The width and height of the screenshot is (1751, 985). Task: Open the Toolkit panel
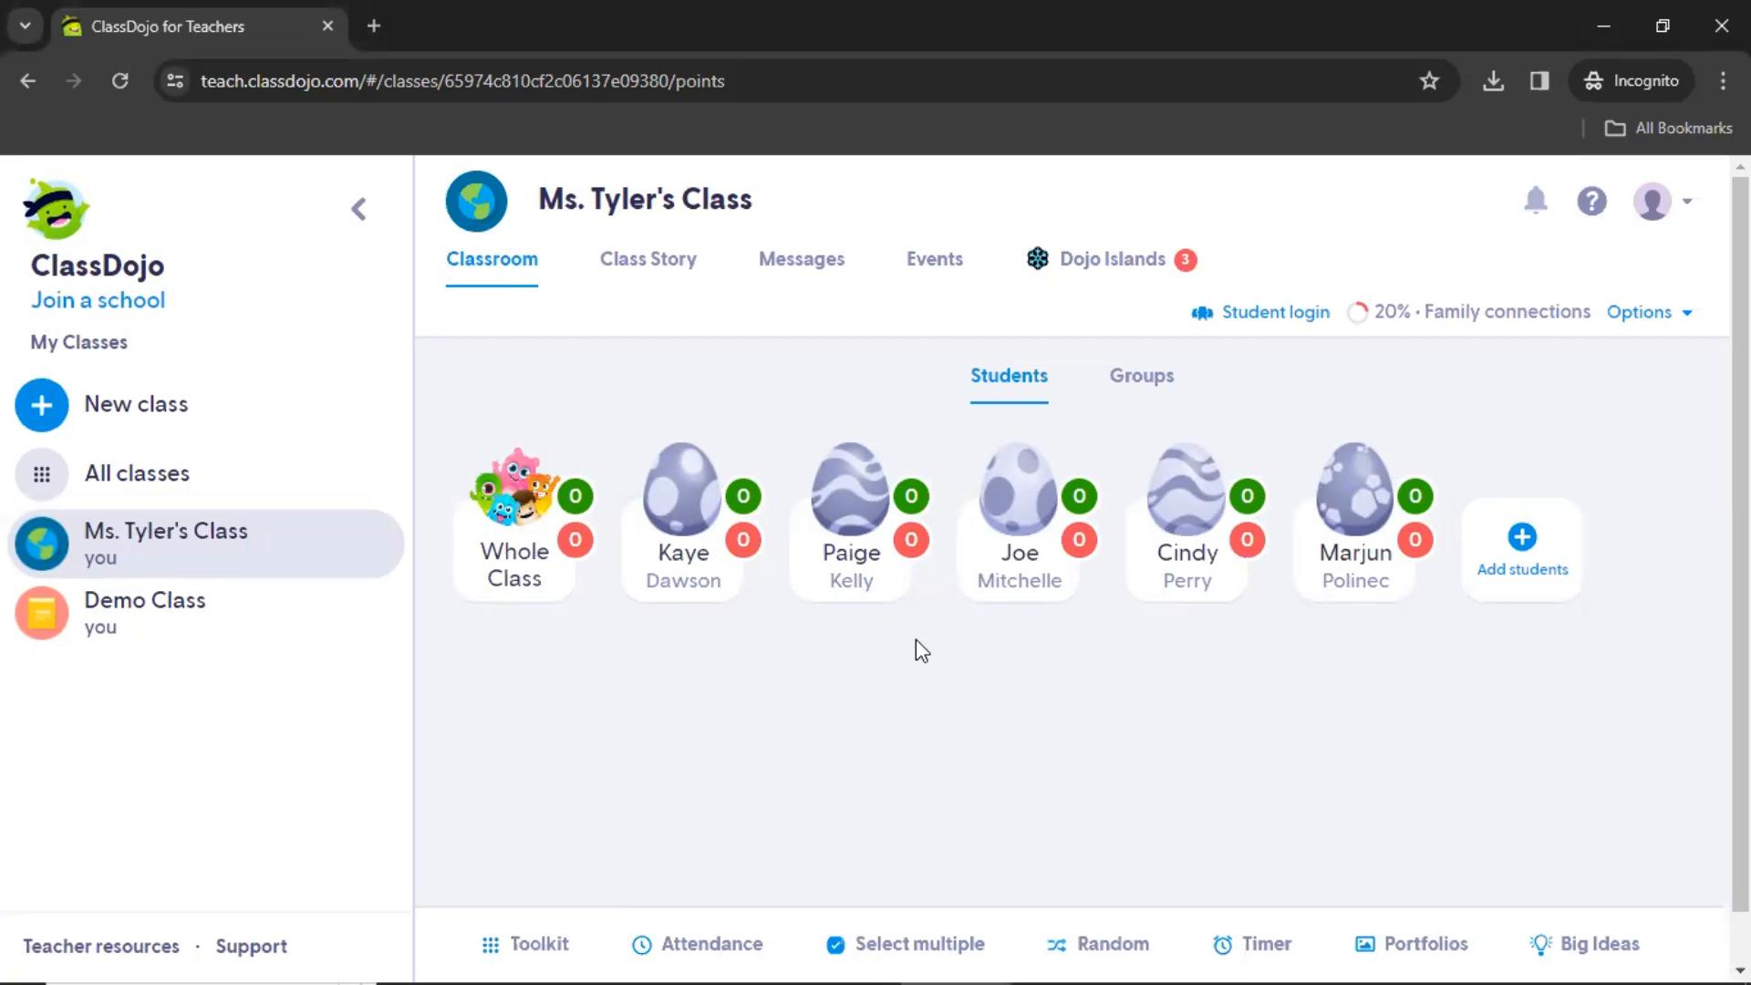pos(524,944)
